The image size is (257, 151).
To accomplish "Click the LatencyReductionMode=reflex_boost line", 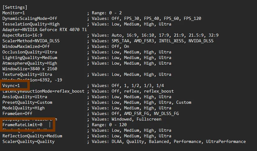I will tap(43, 91).
